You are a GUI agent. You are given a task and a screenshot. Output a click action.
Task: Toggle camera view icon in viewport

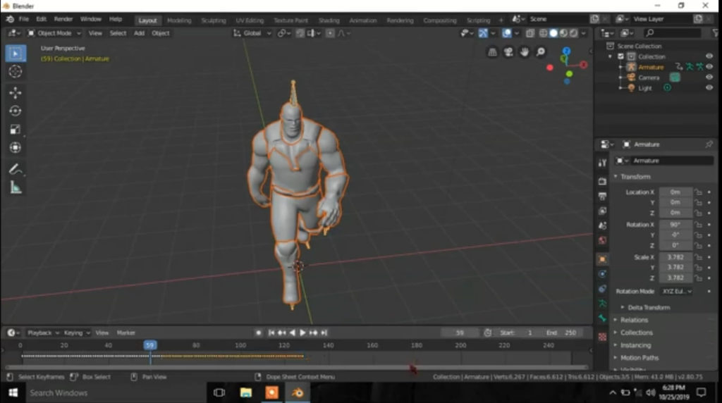click(508, 52)
